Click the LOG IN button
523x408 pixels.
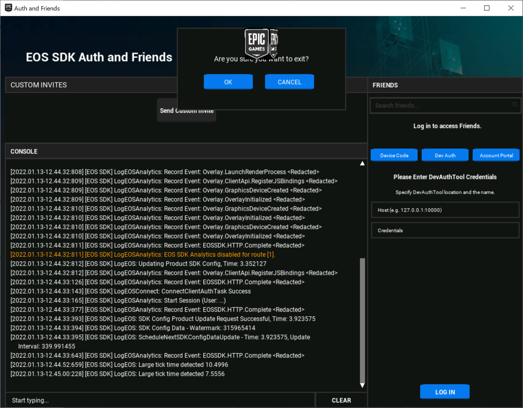coord(445,392)
